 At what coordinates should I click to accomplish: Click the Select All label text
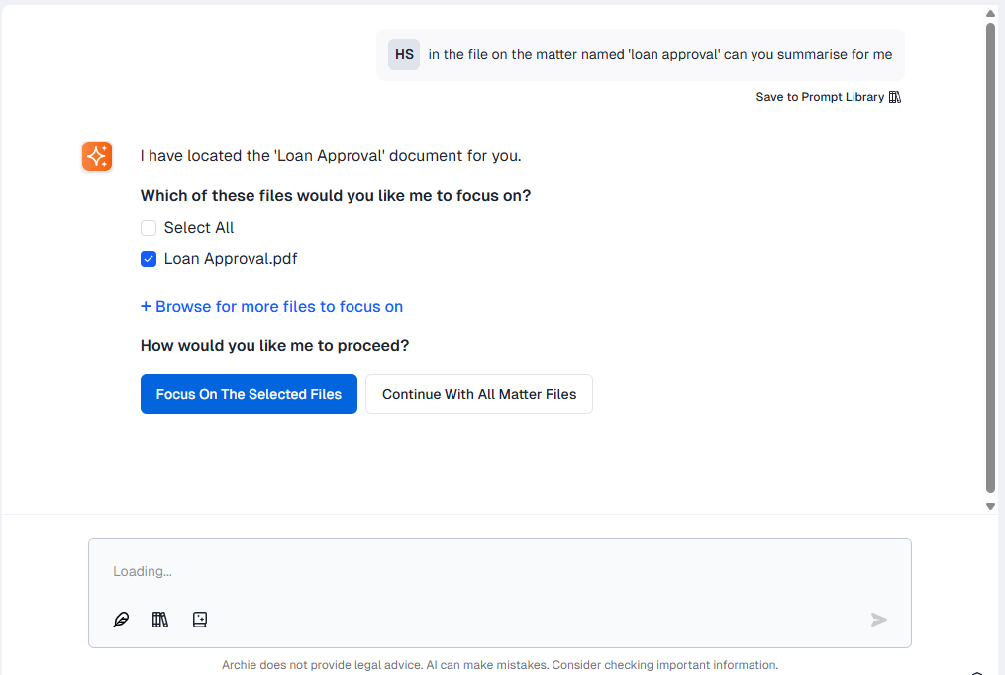coord(199,228)
